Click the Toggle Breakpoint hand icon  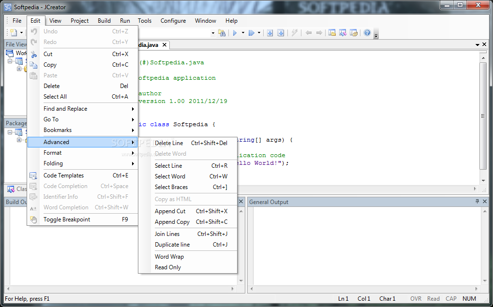[33, 219]
